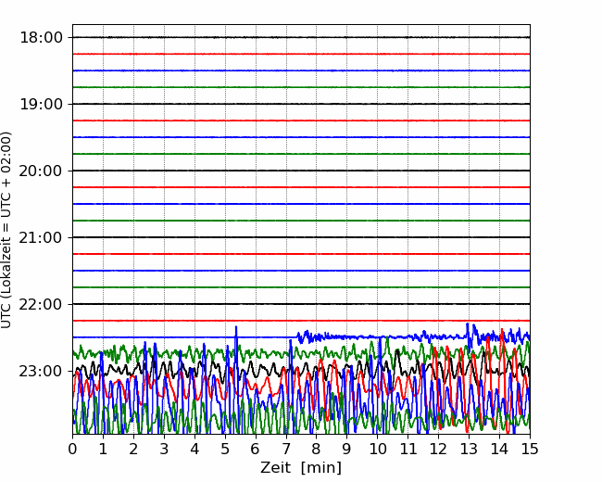Click the 10 minute tick label
The width and height of the screenshot is (602, 482).
click(378, 449)
